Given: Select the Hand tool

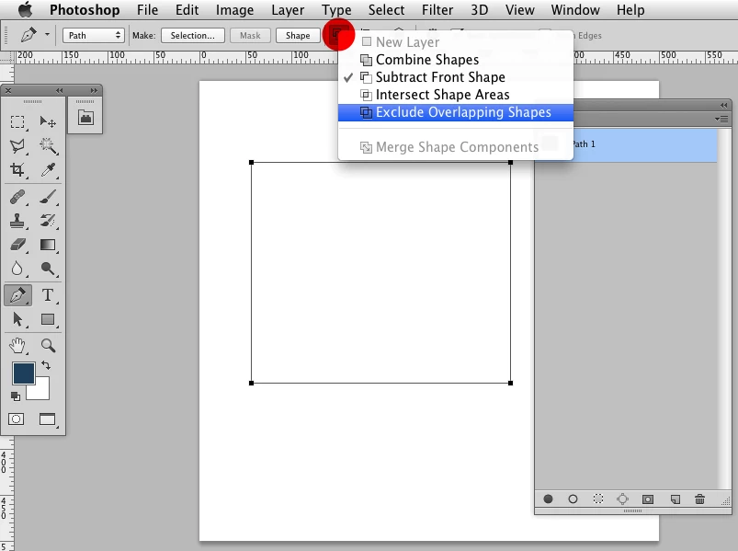Looking at the screenshot, I should pos(17,346).
